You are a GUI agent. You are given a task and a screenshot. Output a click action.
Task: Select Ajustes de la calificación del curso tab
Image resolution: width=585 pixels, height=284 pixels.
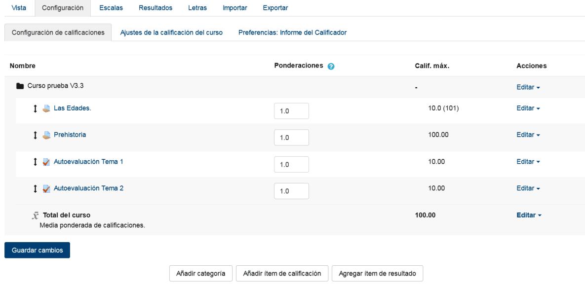(x=171, y=33)
